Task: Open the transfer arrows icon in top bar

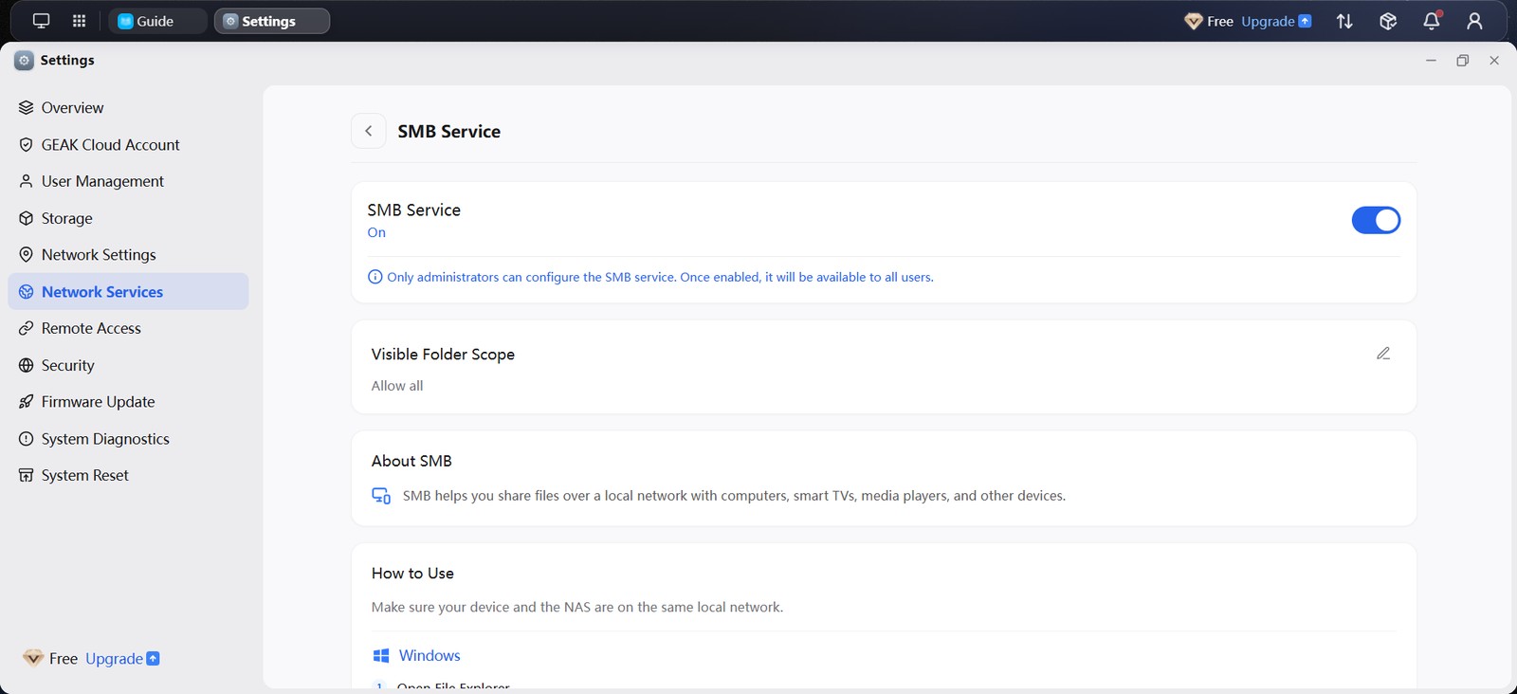Action: pyautogui.click(x=1344, y=21)
